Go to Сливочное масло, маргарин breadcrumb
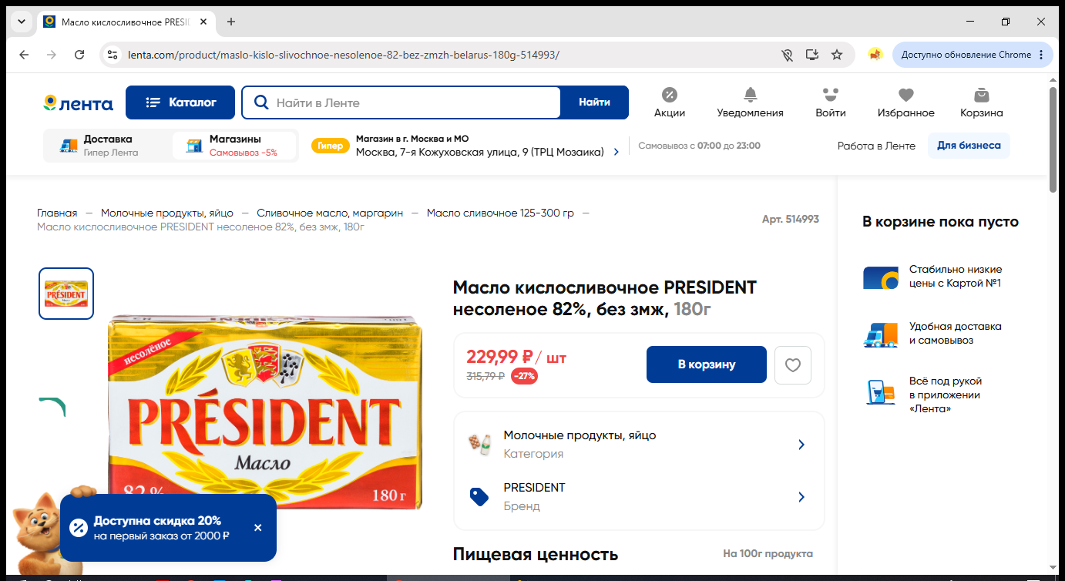This screenshot has width=1065, height=581. pyautogui.click(x=330, y=213)
